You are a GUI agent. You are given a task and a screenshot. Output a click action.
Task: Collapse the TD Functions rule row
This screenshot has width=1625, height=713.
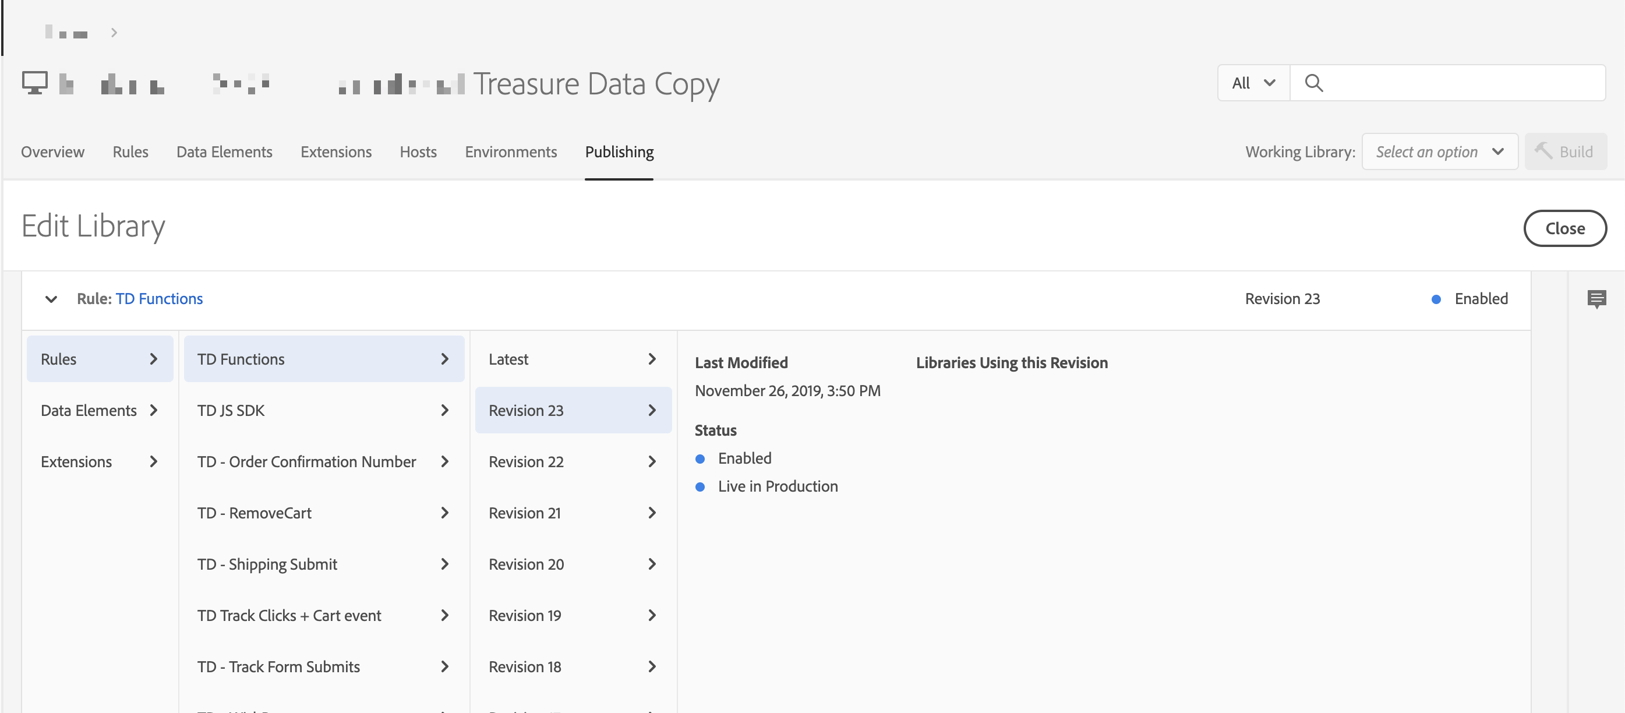point(51,298)
